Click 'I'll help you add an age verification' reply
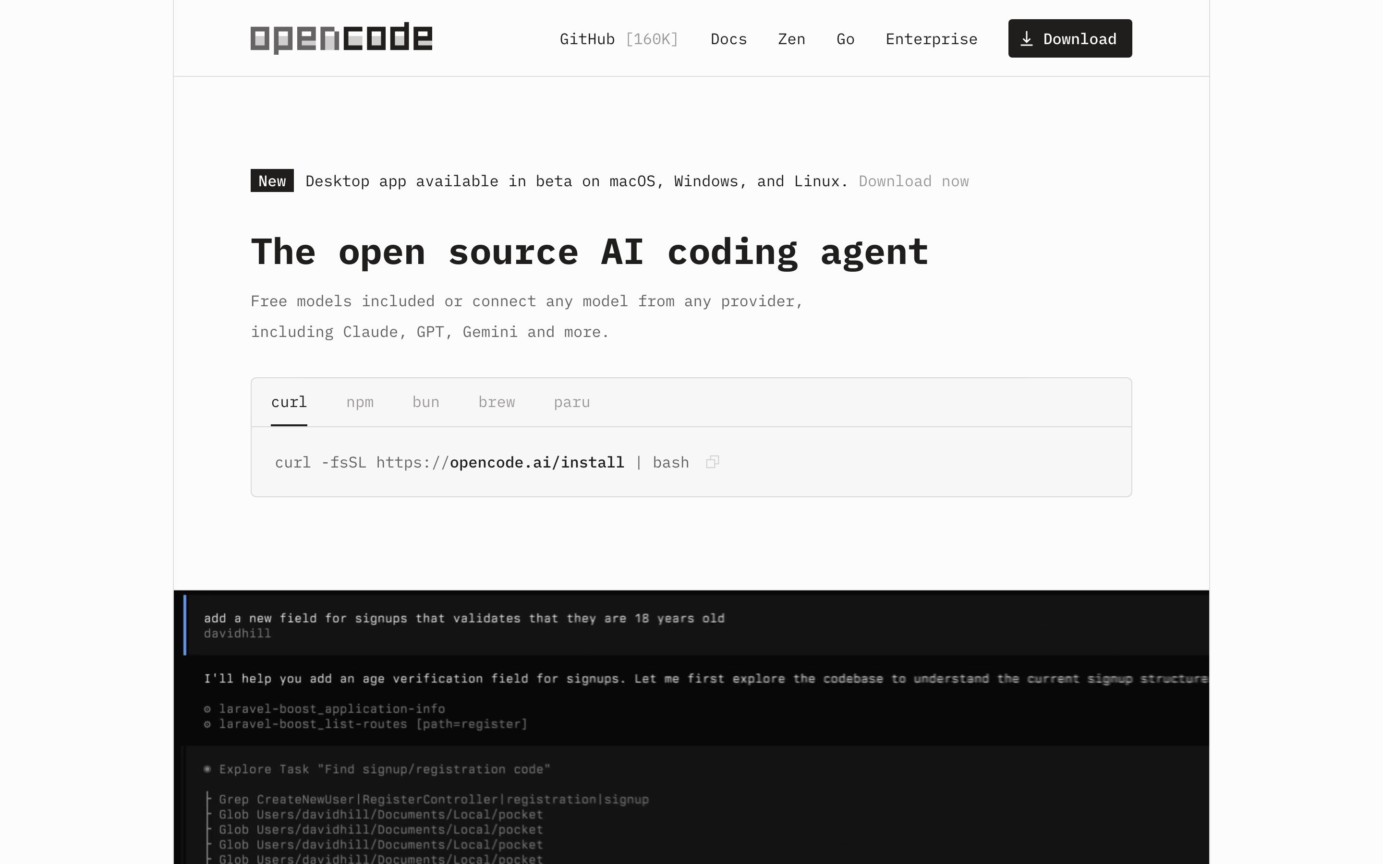 [x=706, y=679]
